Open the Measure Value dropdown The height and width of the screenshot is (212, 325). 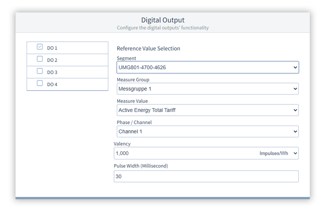point(207,110)
